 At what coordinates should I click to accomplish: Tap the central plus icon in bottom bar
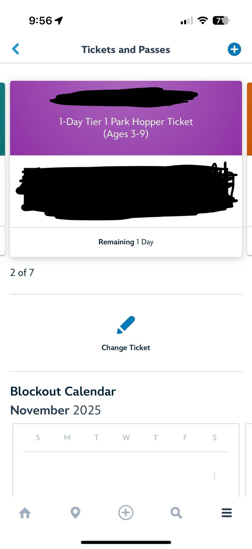(126, 513)
